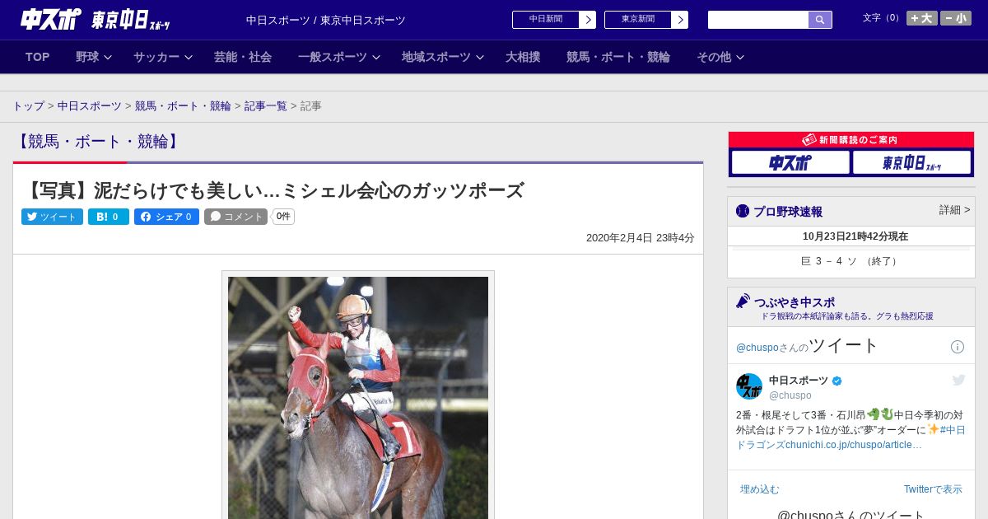This screenshot has width=988, height=519.
Task: Click the 新聞購読のご案内 newspaper icon
Action: click(809, 140)
